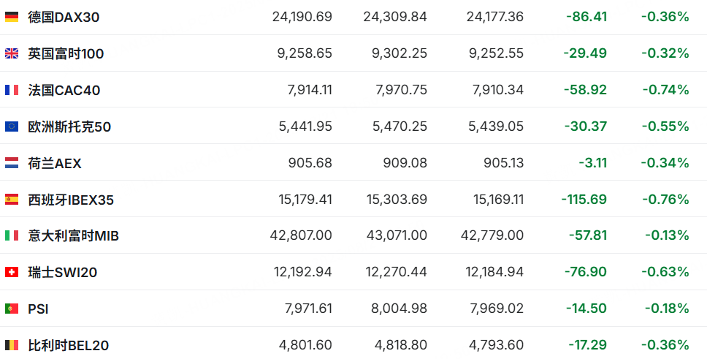Click the Belgian flag icon
707x359 pixels.
pos(12,345)
